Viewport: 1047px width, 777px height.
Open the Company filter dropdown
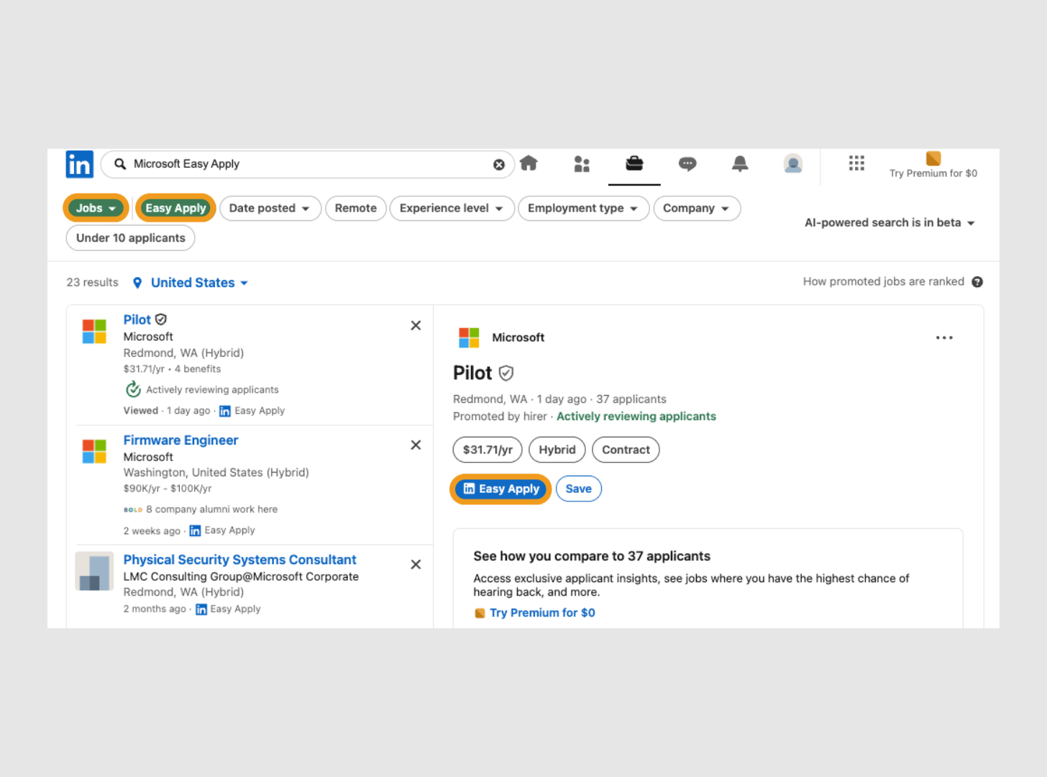click(697, 209)
